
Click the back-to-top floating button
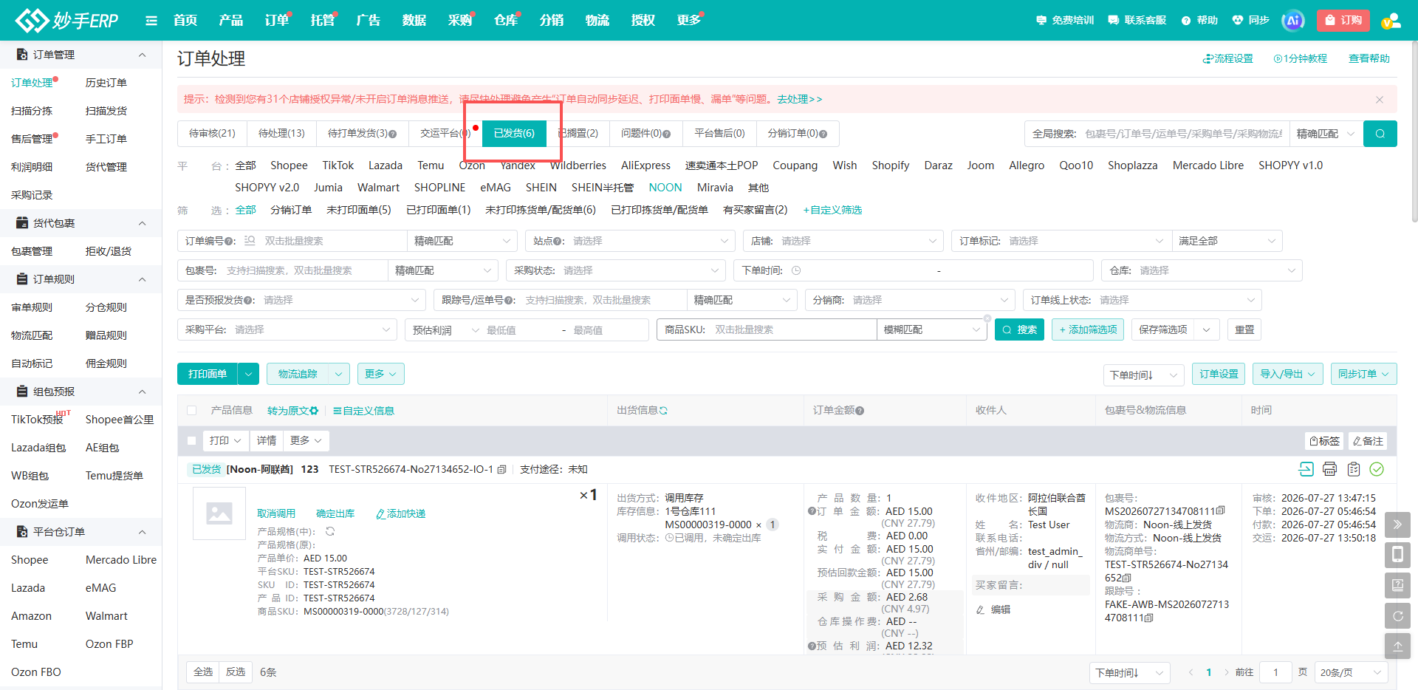click(x=1397, y=646)
